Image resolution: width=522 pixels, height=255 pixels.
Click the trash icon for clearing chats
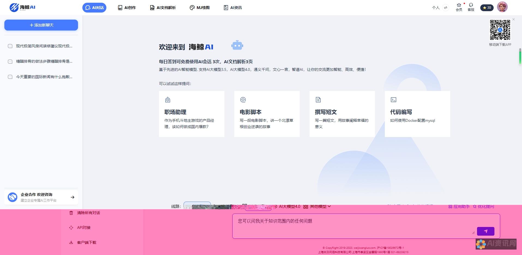tap(71, 213)
